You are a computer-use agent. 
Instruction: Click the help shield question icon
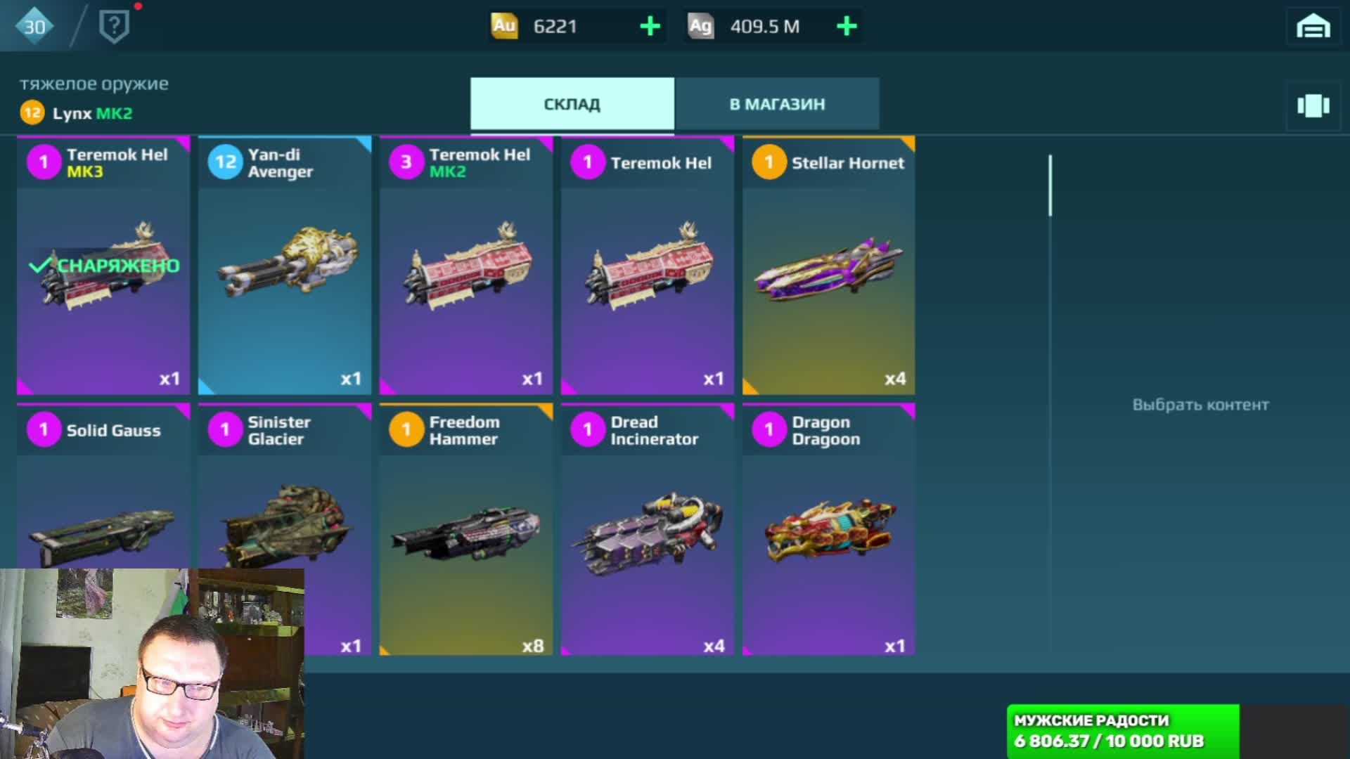pos(114,27)
